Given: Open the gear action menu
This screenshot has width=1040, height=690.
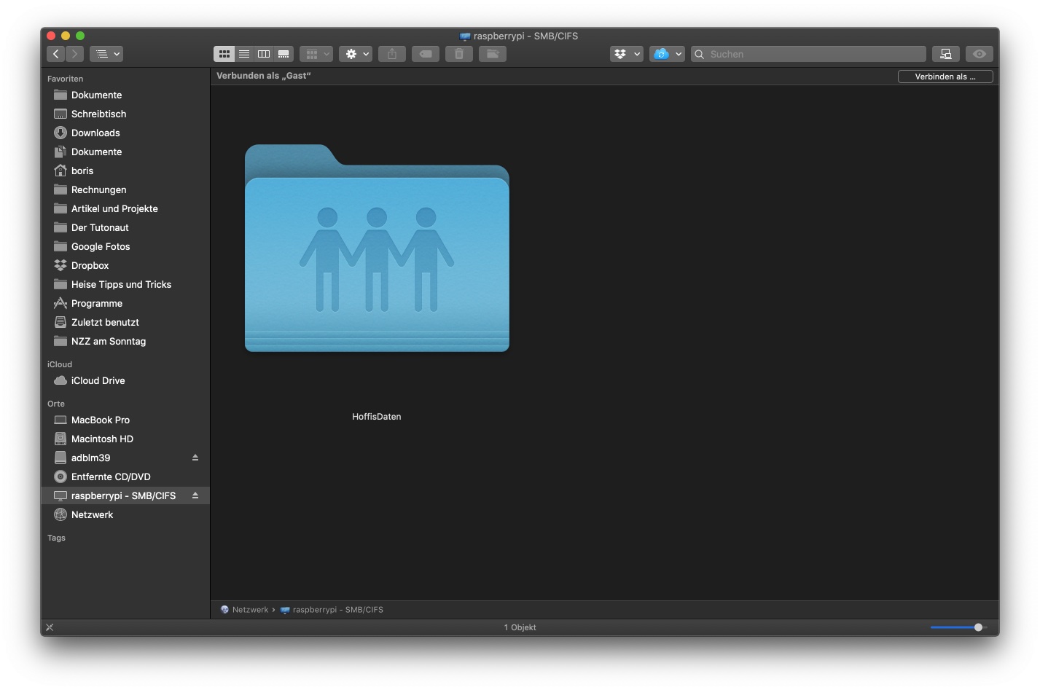Looking at the screenshot, I should point(356,54).
